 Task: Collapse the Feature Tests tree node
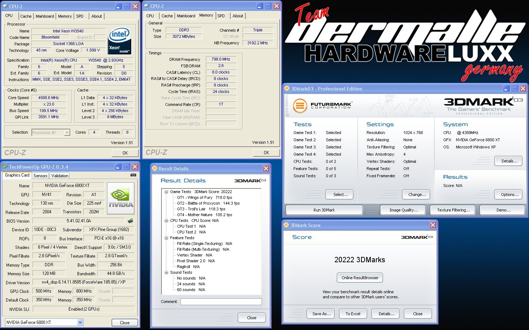pyautogui.click(x=166, y=238)
